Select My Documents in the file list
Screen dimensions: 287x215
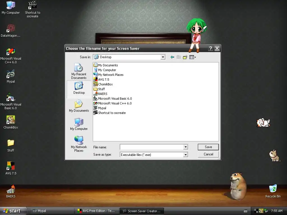106,65
